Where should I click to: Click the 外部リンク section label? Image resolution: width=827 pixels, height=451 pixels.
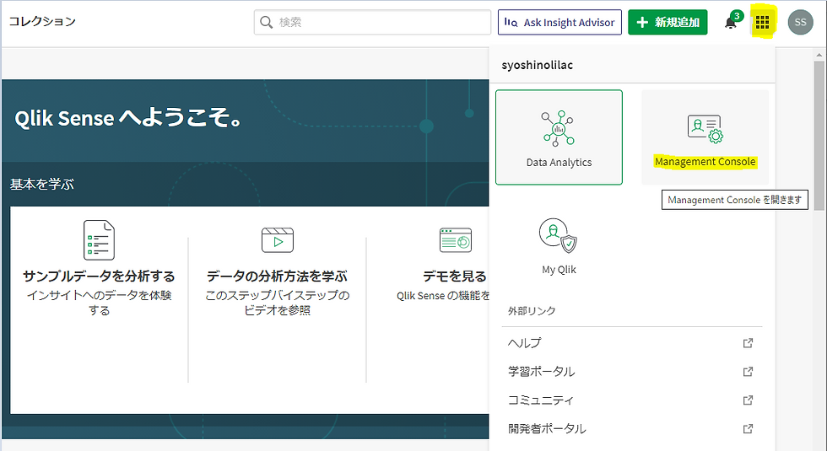pos(532,311)
